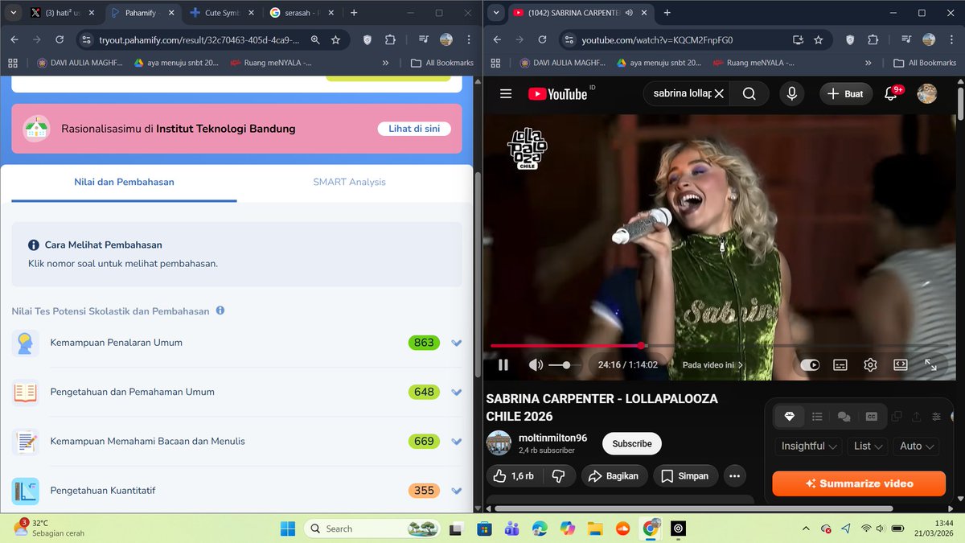Open Windows Start menu

[288, 529]
